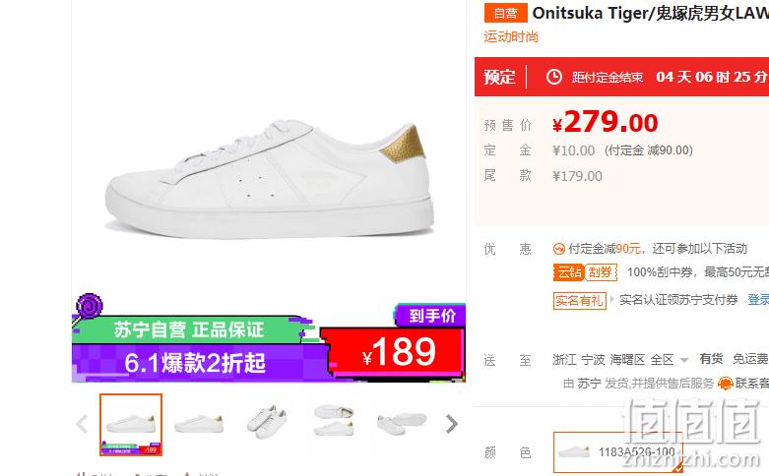Image resolution: width=769 pixels, height=476 pixels.
Task: Click the 刮券 scratch coupon button
Action: [601, 272]
